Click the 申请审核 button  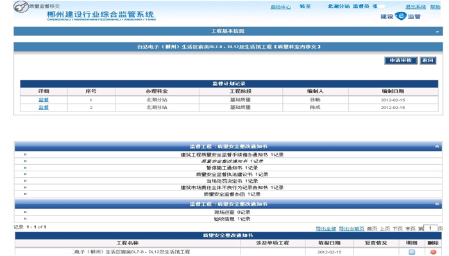pyautogui.click(x=401, y=60)
